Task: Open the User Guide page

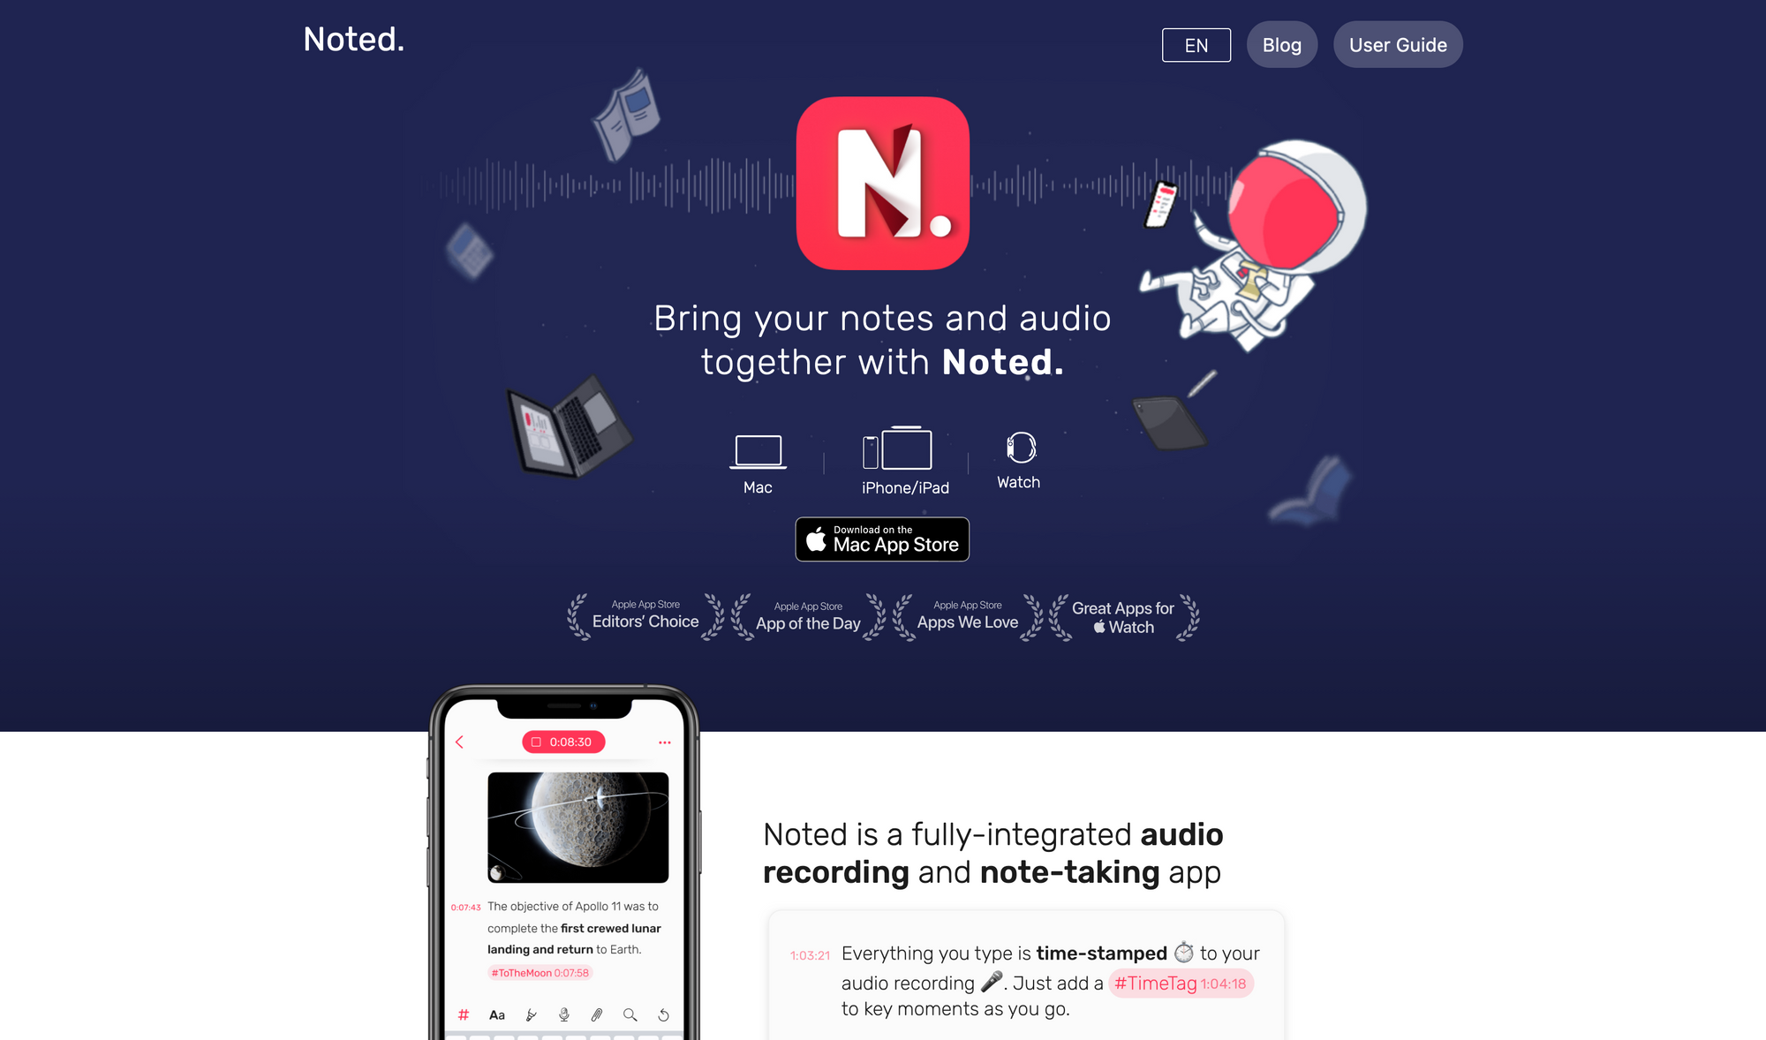Action: pos(1398,43)
